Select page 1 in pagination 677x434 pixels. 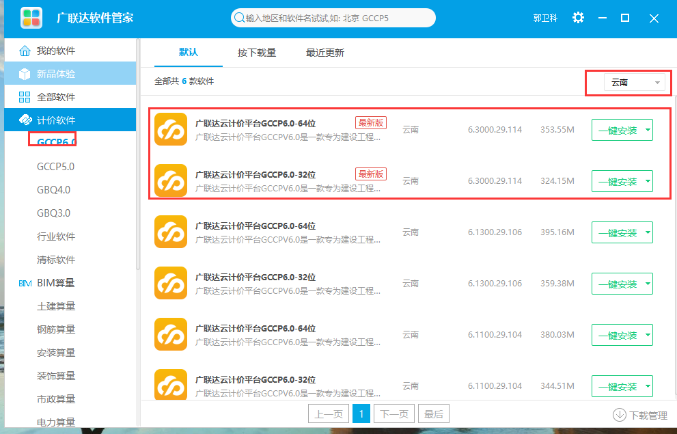[361, 413]
